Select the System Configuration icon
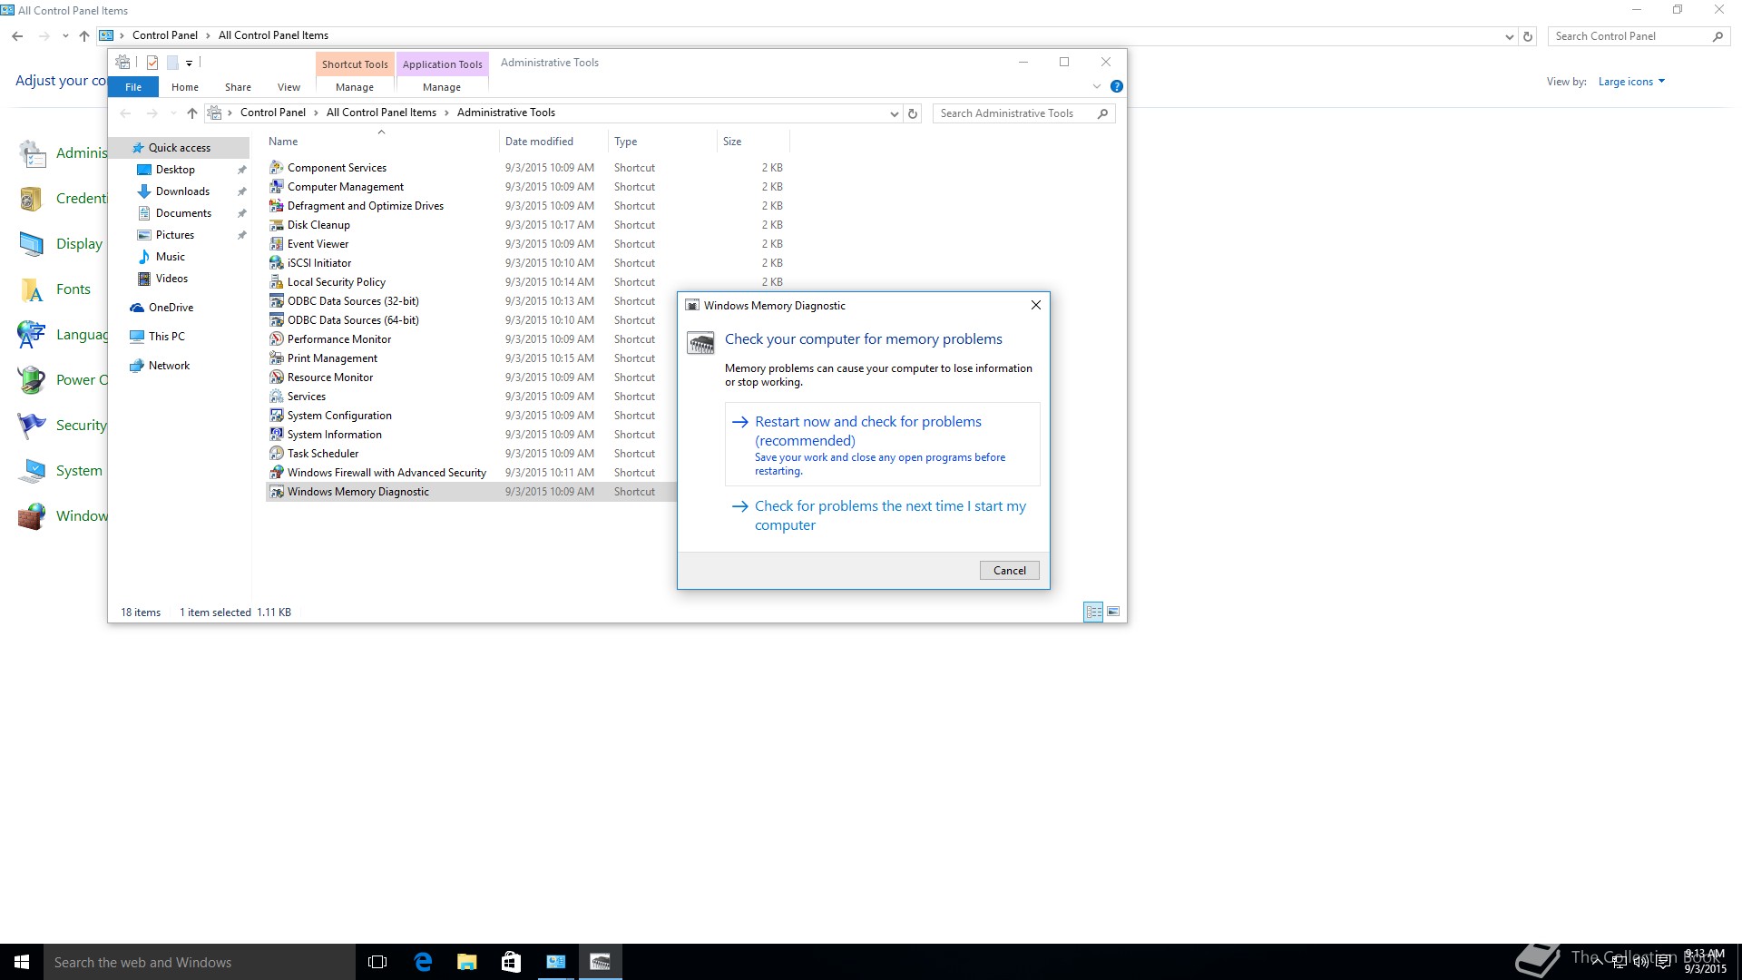Screen dimensions: 1742x980 click(x=277, y=416)
